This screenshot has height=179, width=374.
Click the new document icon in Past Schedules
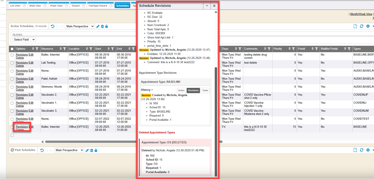[x=355, y=150]
